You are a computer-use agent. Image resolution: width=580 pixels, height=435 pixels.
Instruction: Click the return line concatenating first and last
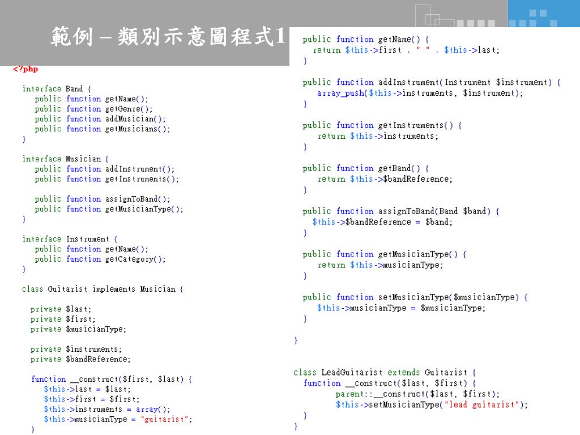406,50
